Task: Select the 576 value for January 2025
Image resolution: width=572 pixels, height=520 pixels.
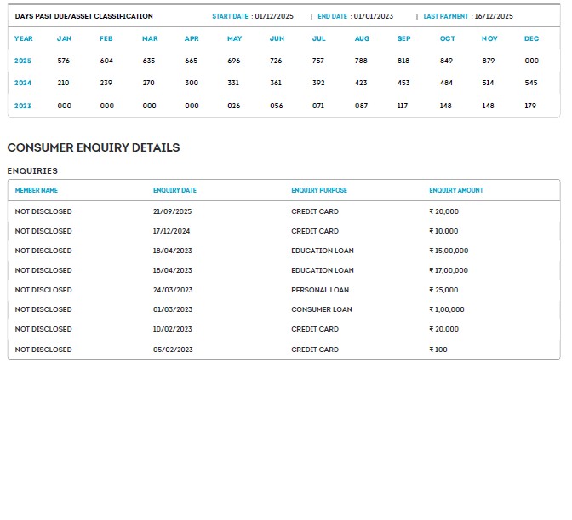Action: 64,61
